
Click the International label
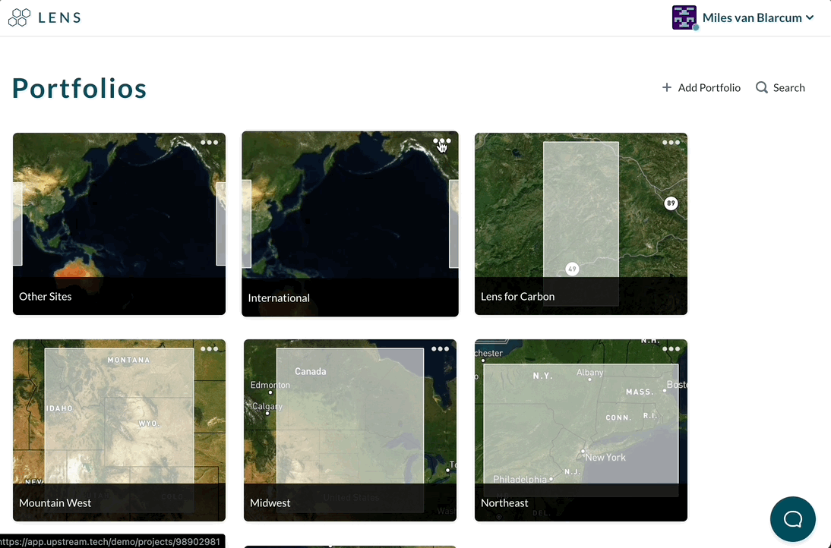[279, 298]
